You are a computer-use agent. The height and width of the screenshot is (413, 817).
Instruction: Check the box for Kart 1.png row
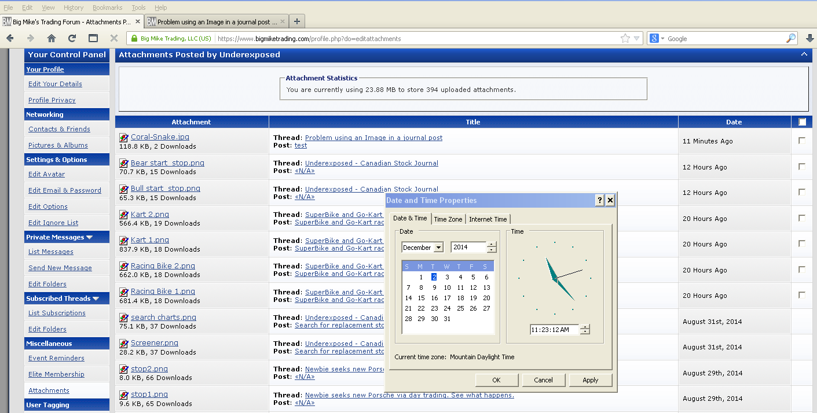[802, 244]
